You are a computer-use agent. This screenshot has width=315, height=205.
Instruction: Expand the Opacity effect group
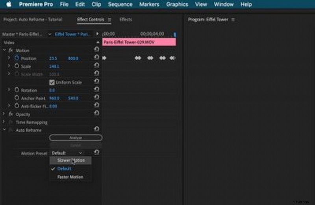pos(4,114)
